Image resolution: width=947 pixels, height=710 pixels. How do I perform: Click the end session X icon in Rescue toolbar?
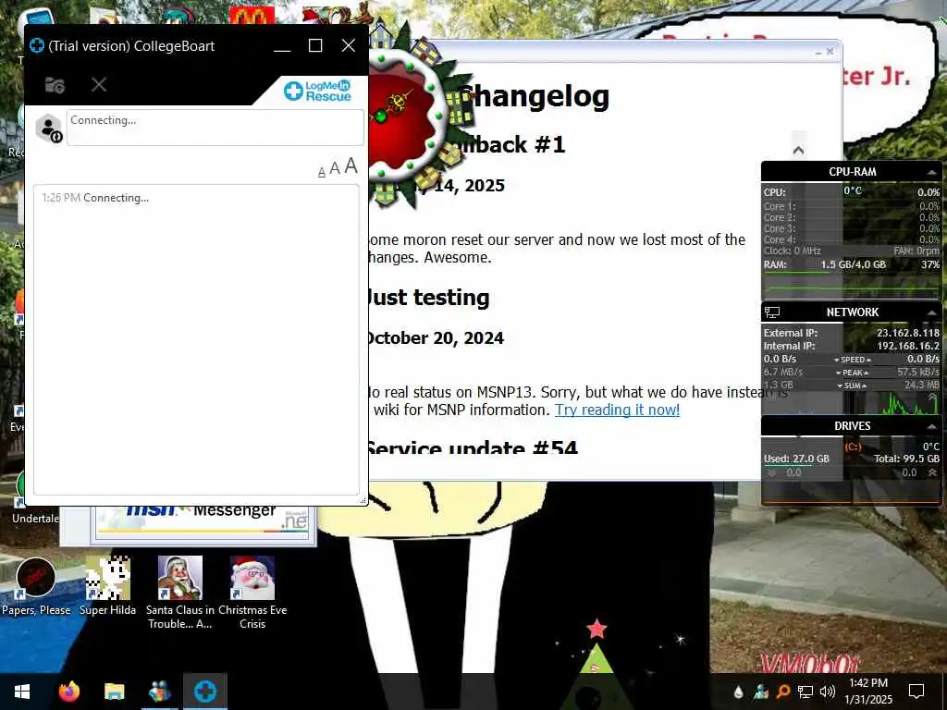pos(99,84)
